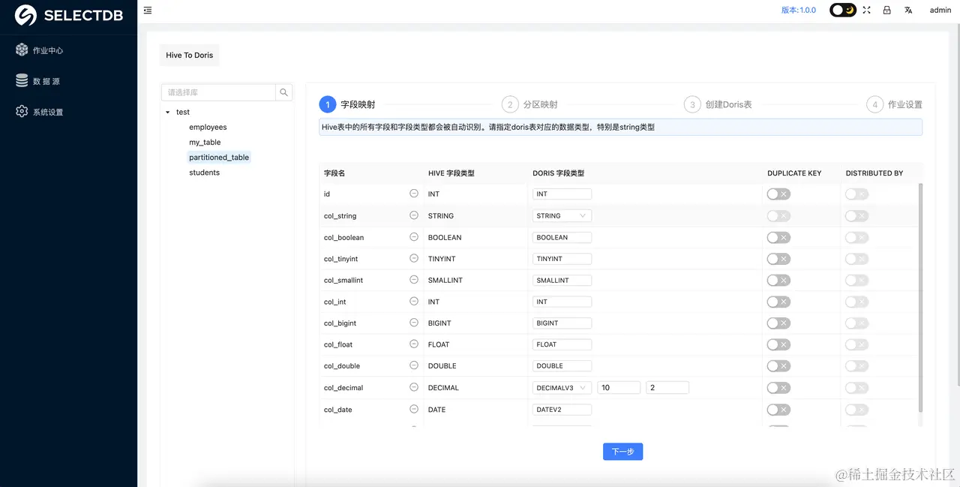
Task: Click the 数据源 database icon
Action: [x=22, y=80]
